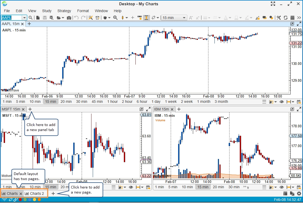
Task: Undo the last action
Action: click(76, 18)
